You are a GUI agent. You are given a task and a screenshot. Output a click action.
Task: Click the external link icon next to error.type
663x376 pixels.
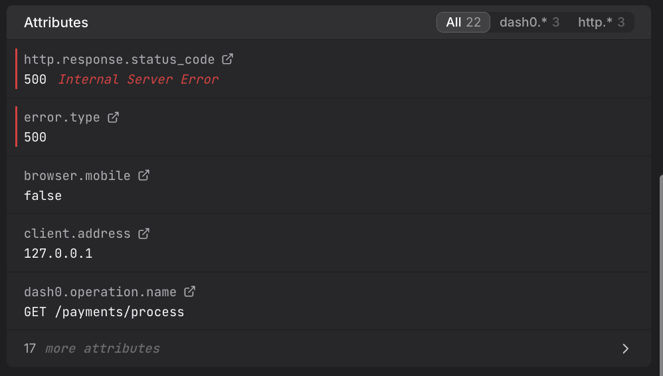[113, 117]
